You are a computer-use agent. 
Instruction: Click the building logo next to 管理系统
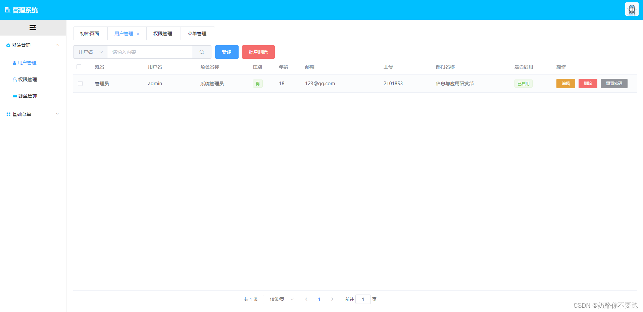[7, 9]
